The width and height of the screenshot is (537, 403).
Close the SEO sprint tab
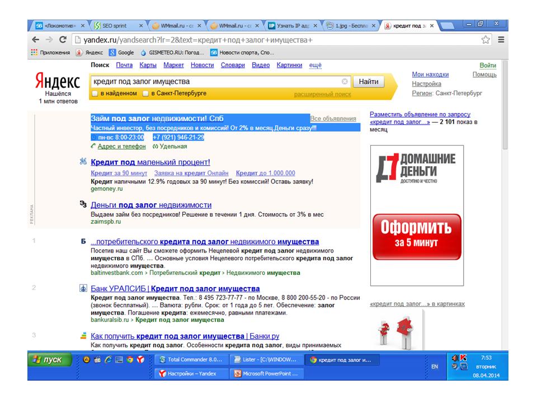pos(141,26)
